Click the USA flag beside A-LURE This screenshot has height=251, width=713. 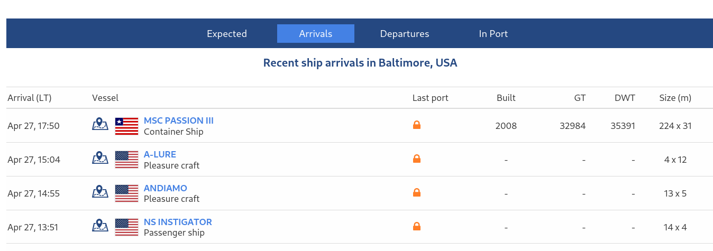click(x=126, y=160)
